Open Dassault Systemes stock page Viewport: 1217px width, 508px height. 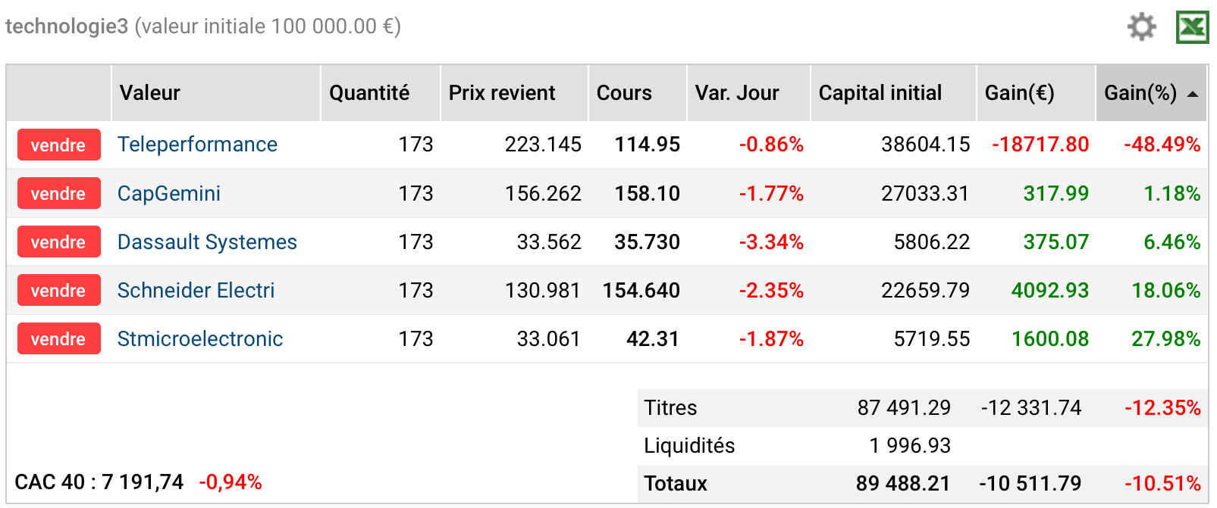[x=207, y=242]
